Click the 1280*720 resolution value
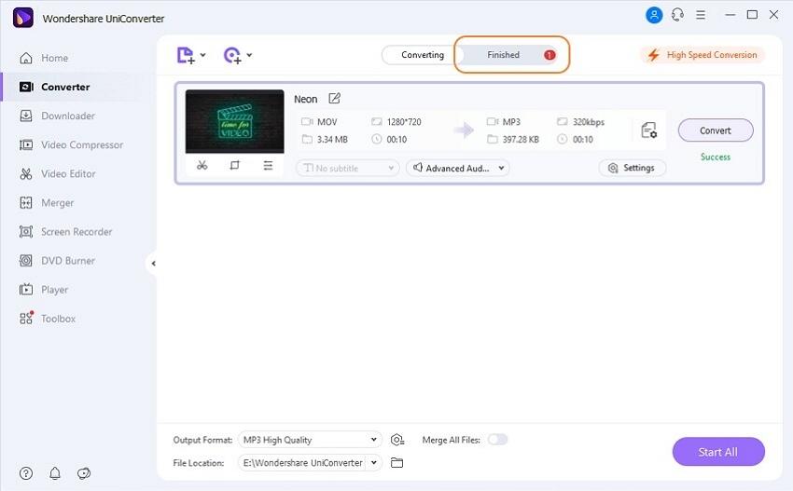This screenshot has height=491, width=793. (404, 122)
